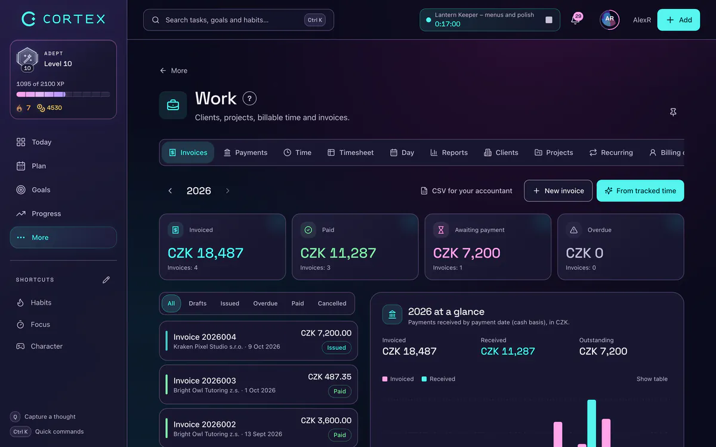Open the Recurring tab
716x447 pixels.
611,153
